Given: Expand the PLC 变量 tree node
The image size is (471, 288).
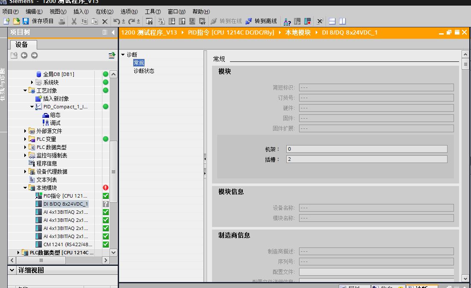Looking at the screenshot, I should [25, 139].
